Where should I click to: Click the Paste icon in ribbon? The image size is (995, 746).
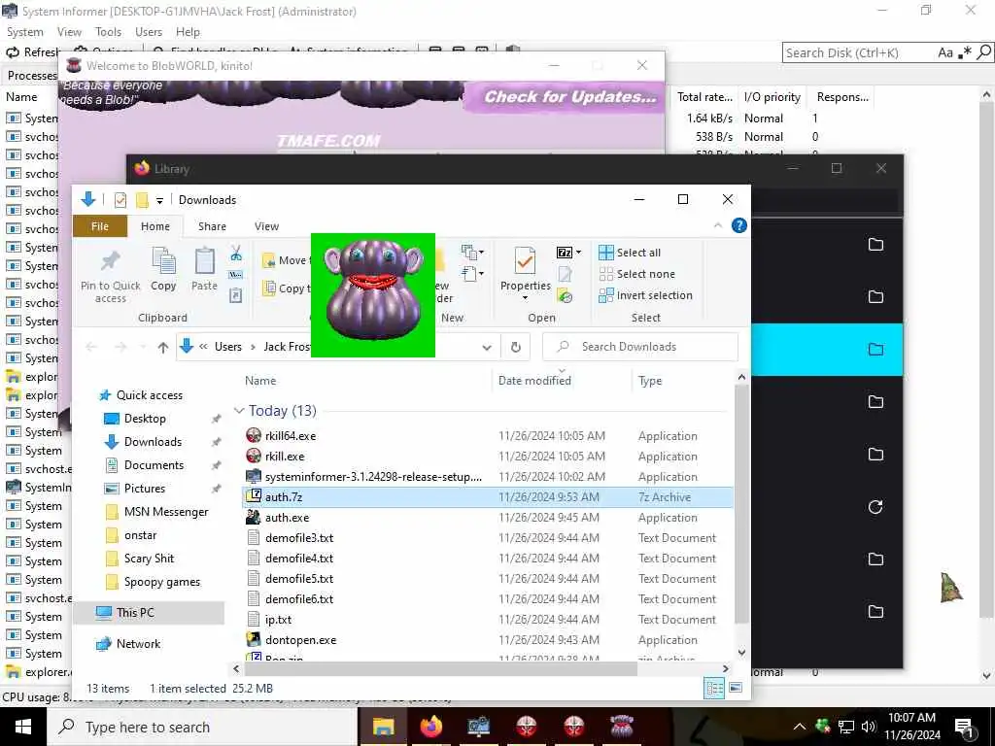[x=204, y=261]
